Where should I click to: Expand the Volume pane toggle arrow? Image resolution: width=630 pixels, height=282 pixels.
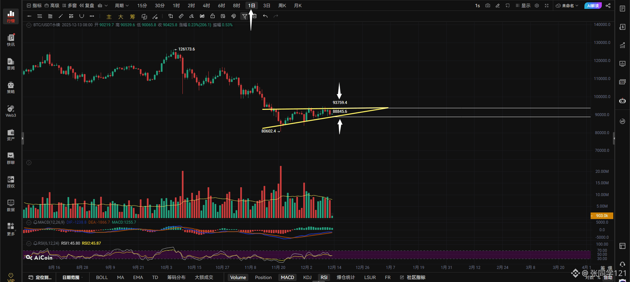29,163
